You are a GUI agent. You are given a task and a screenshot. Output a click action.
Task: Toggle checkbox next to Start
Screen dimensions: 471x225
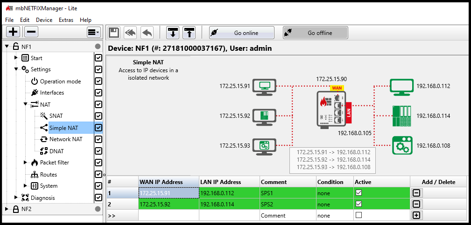coord(98,58)
